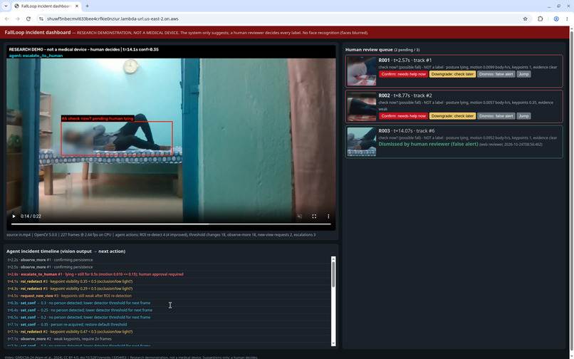
Task: Downgrade R001 to check later
Action: point(452,74)
